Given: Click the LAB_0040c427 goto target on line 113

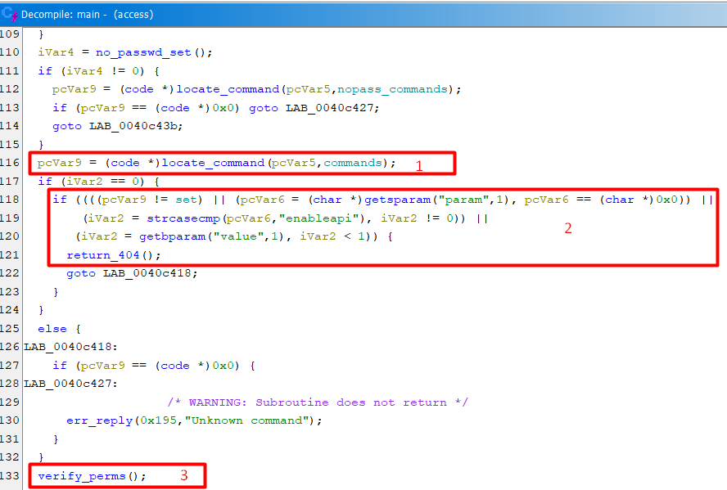Looking at the screenshot, I should (x=330, y=108).
